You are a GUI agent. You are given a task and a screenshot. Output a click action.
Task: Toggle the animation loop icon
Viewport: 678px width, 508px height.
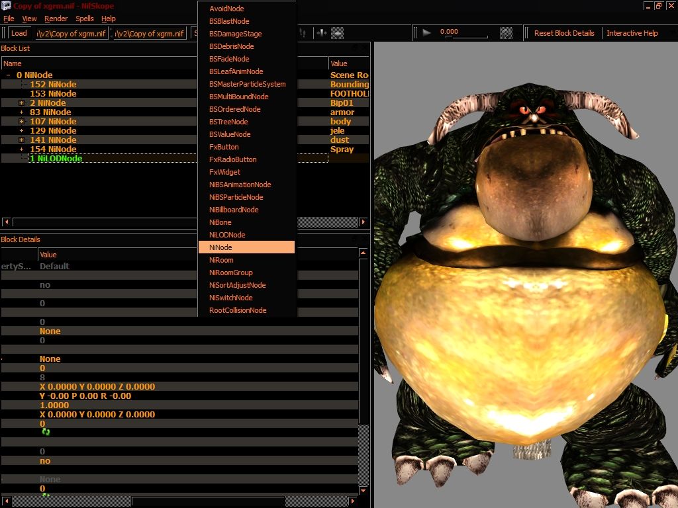pyautogui.click(x=506, y=33)
